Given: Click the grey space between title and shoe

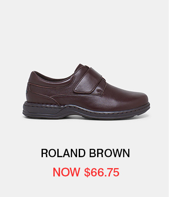Looking at the screenshot, I should pos(84,134).
